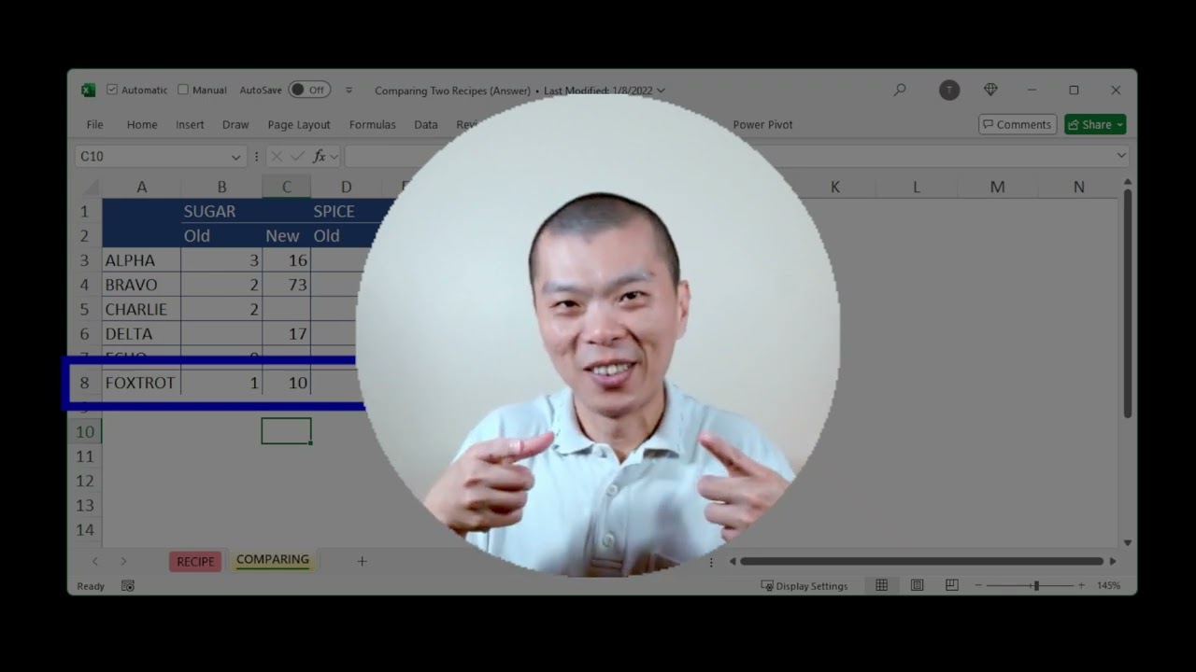This screenshot has height=672, width=1196.
Task: Open the user account avatar
Action: coord(949,90)
